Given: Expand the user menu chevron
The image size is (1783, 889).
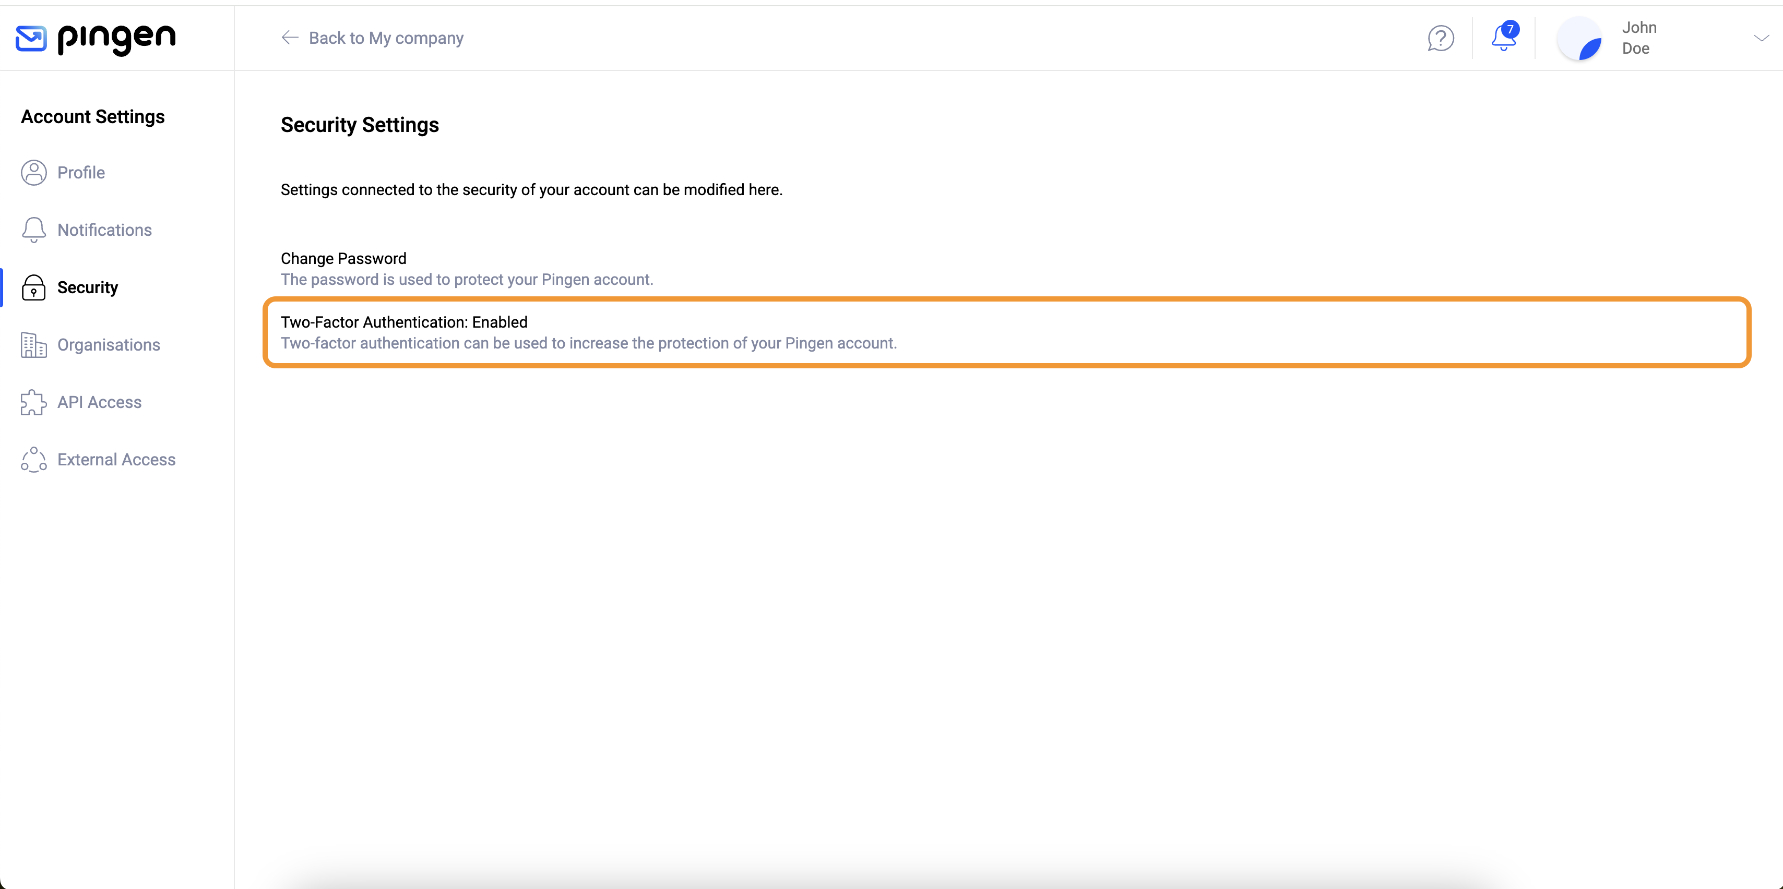Looking at the screenshot, I should click(1761, 38).
